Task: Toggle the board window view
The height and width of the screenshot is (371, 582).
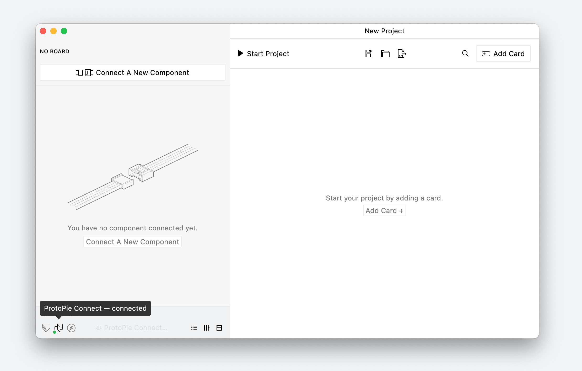Action: coord(219,328)
